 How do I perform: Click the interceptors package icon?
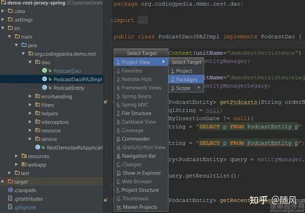tap(38, 122)
